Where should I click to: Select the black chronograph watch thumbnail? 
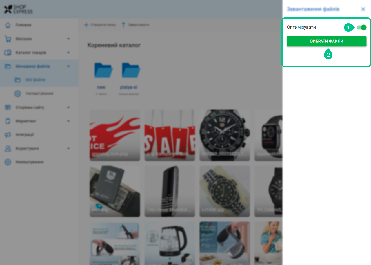coord(225,135)
